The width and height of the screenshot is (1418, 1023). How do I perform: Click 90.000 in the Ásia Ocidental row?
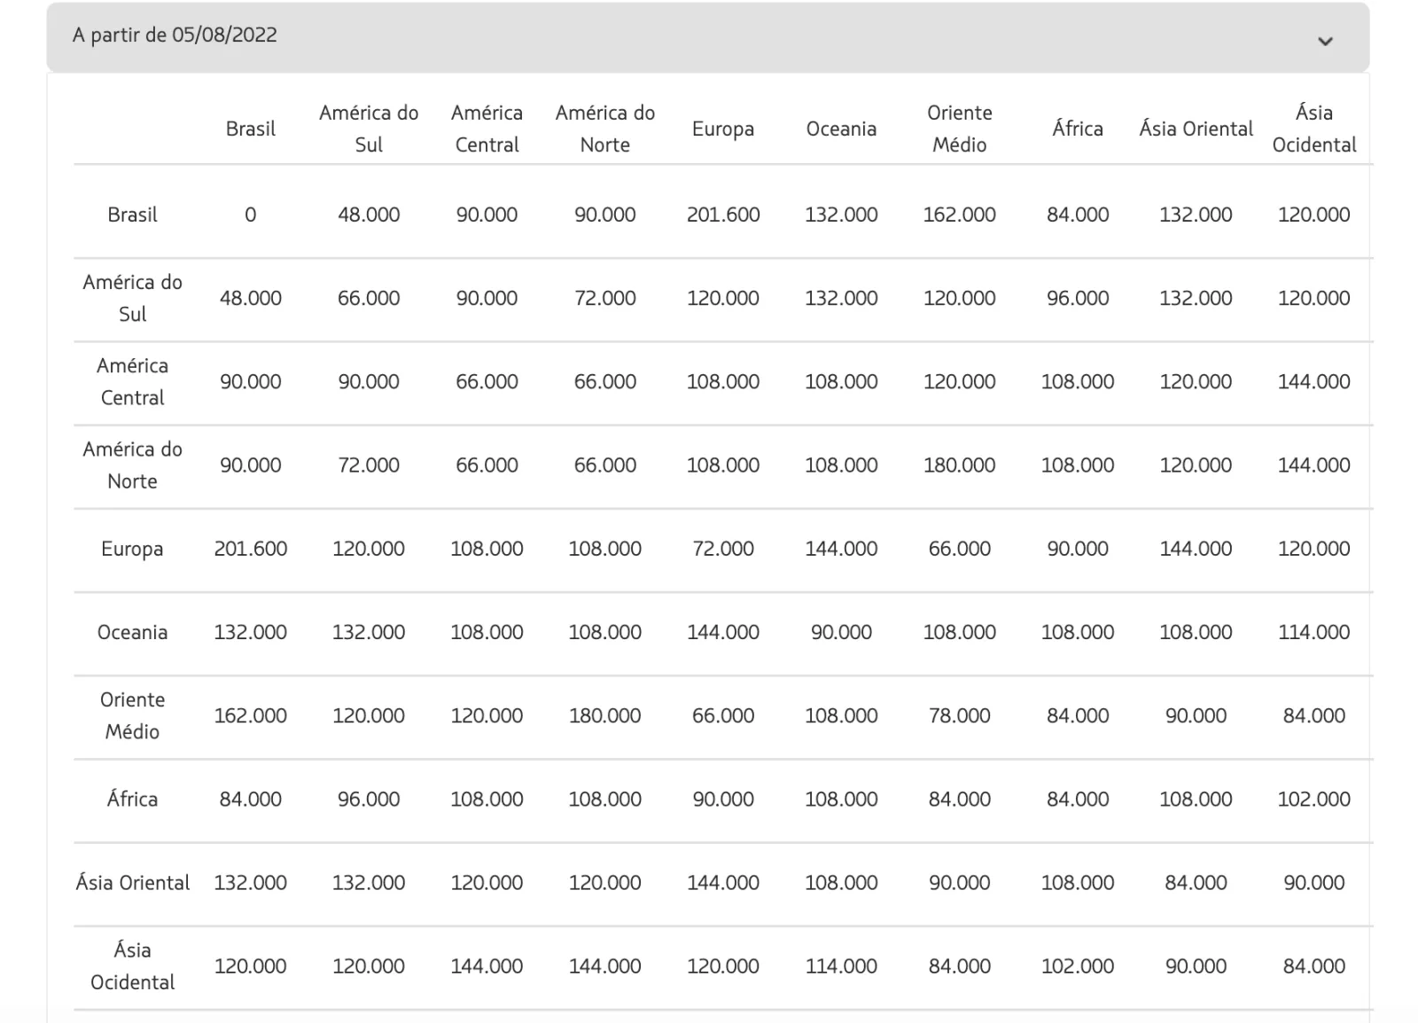[1196, 965]
